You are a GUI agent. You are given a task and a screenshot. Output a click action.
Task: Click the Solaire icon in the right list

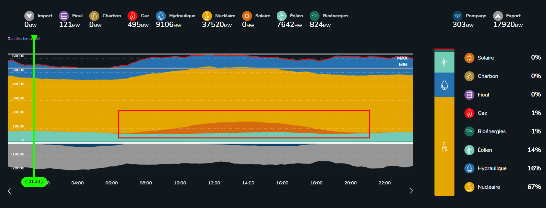[x=469, y=58]
